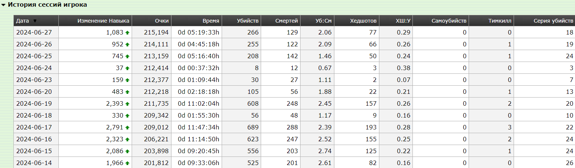The height and width of the screenshot is (168, 575).
Task: Sort table by Очки column header
Action: point(162,21)
